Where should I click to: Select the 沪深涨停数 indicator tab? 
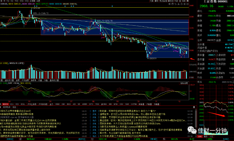pos(43,104)
